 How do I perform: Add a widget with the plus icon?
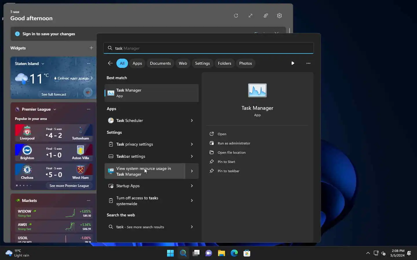(x=91, y=48)
